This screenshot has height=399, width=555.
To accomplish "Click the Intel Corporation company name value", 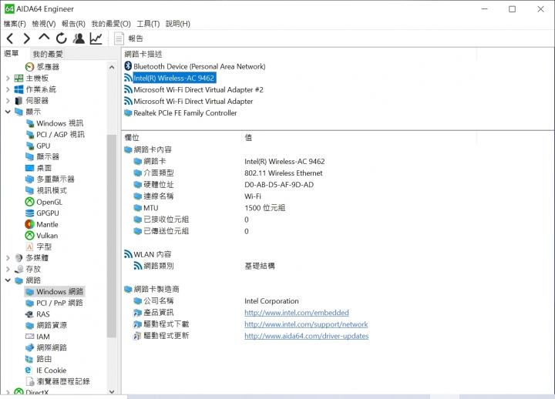I will [271, 301].
